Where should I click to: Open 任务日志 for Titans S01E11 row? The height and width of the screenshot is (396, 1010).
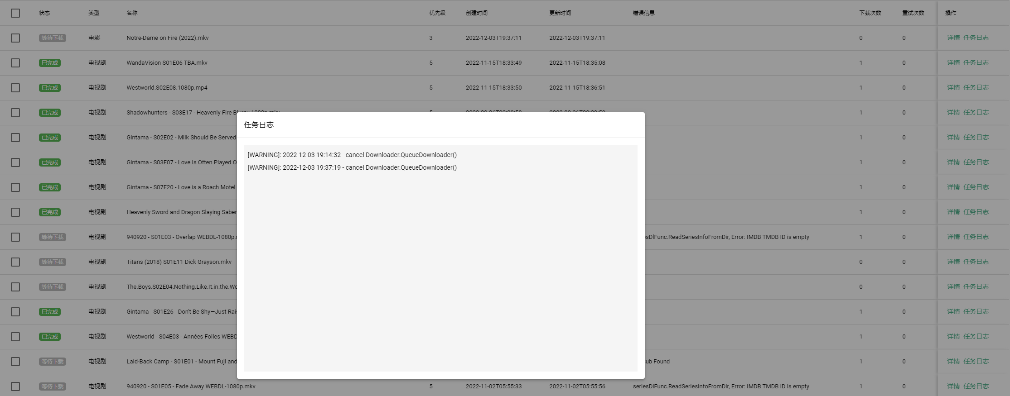pos(976,262)
